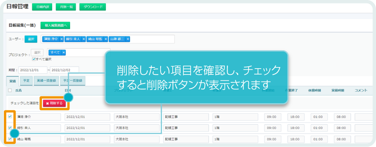Image resolution: width=376 pixels, height=147 pixels.
Task: Click the 大阪本社 project field in 溝畑 浄介 row
Action: [x=137, y=117]
